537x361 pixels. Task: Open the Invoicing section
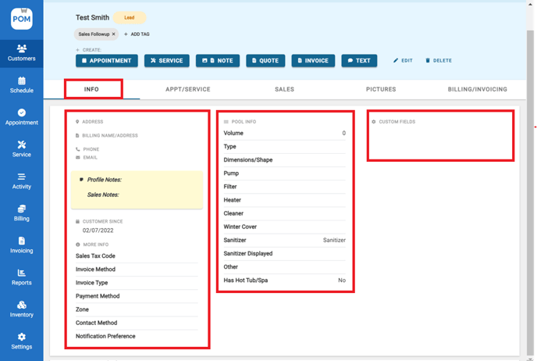(x=21, y=245)
